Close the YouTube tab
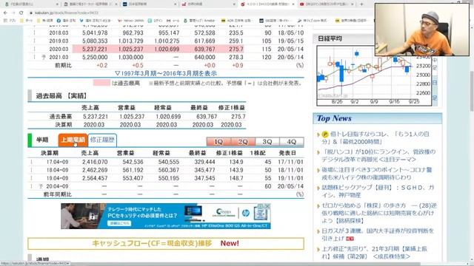Image resolution: width=474 pixels, height=266 pixels. click(x=352, y=4)
